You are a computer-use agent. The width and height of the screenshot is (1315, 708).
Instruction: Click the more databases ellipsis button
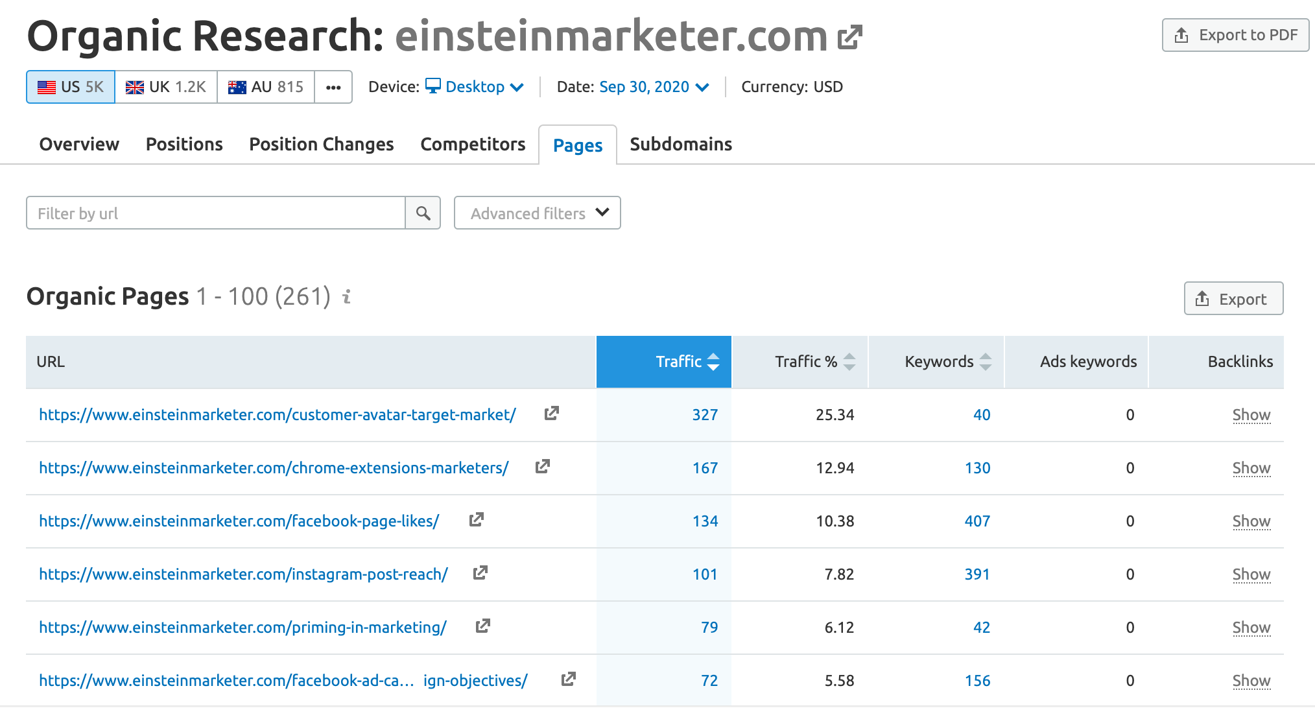(x=333, y=87)
